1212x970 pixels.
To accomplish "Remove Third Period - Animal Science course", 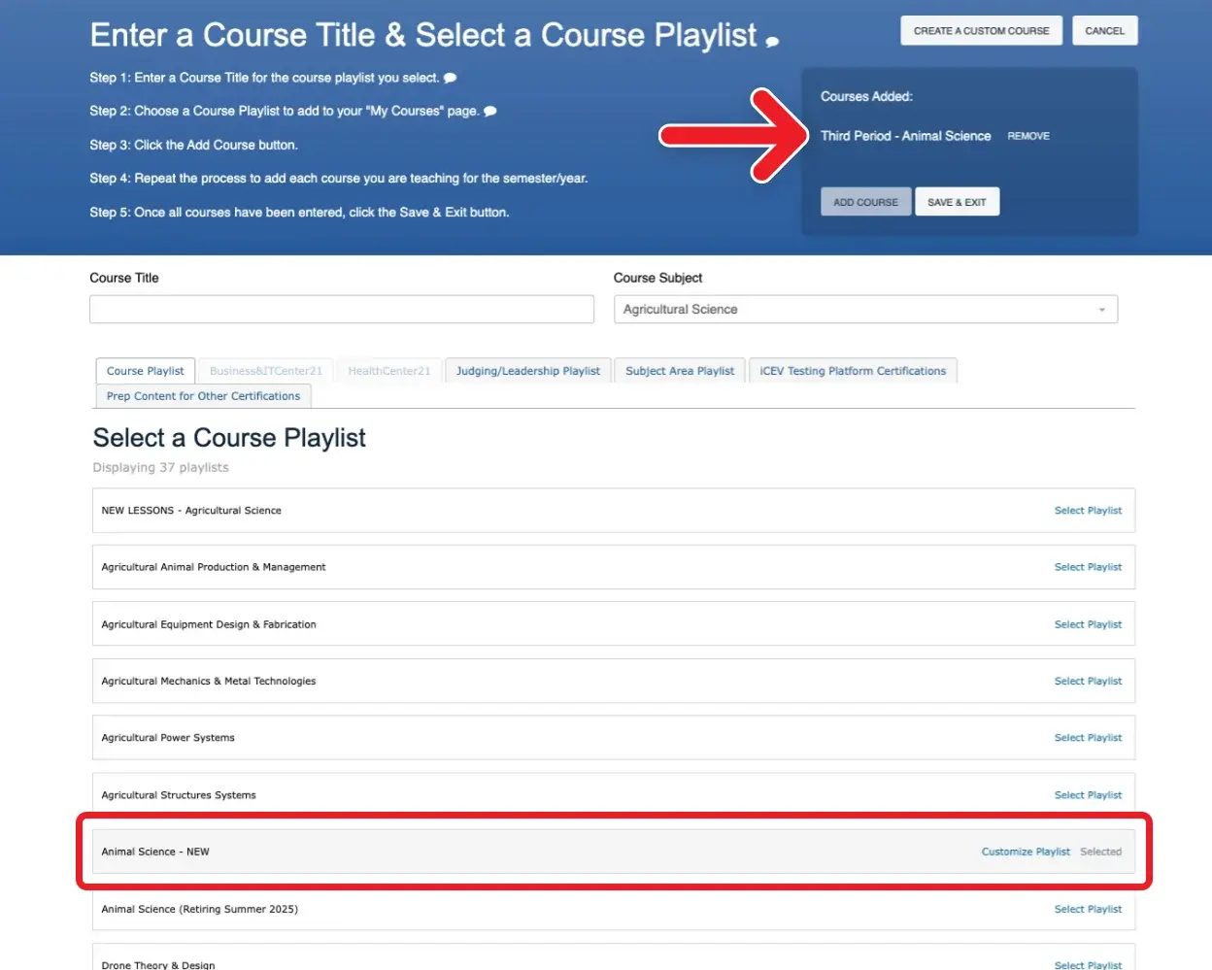I will tap(1028, 136).
